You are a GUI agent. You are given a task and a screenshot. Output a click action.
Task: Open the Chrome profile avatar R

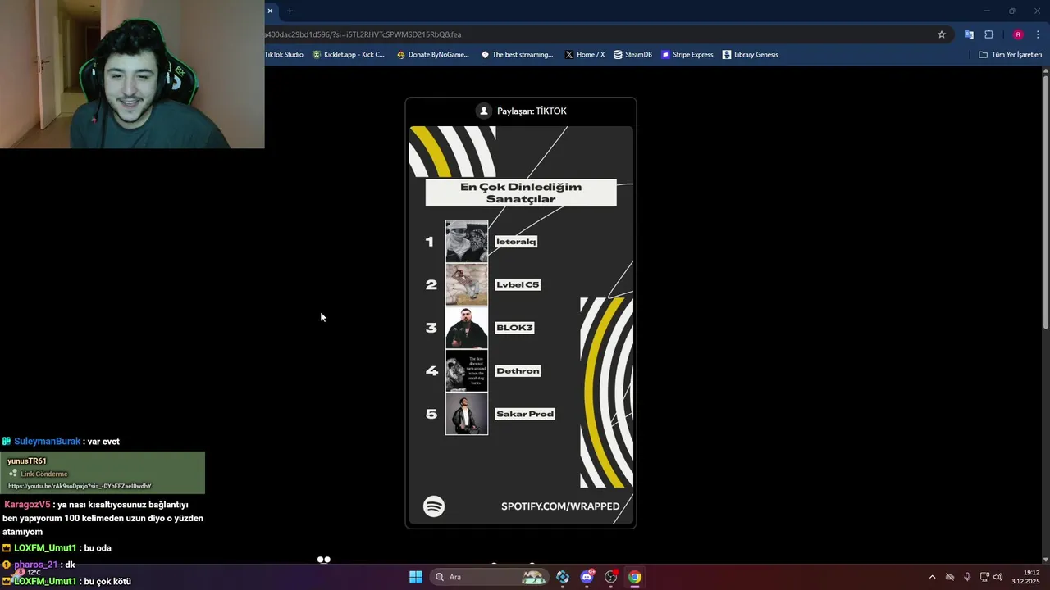tap(1018, 34)
